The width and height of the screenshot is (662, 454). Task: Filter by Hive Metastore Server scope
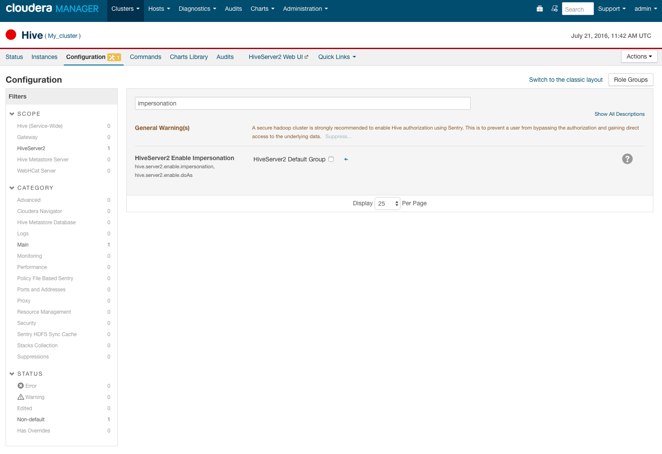point(63,160)
